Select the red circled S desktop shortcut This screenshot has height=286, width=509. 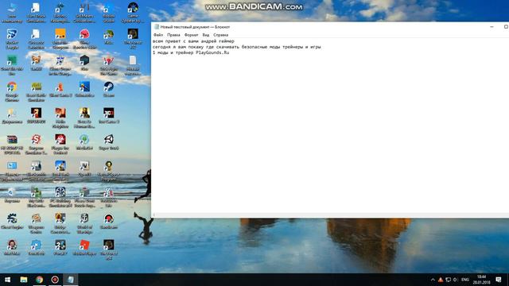tap(36, 145)
